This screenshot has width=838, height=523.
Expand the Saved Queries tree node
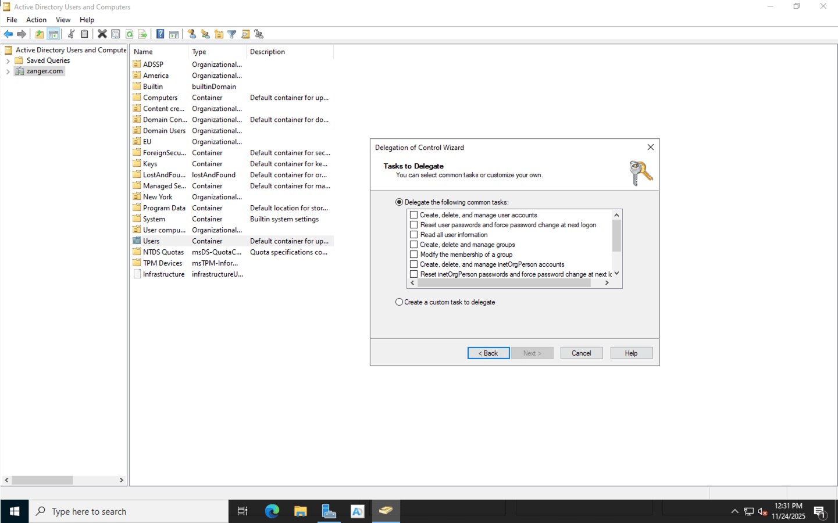coord(8,60)
